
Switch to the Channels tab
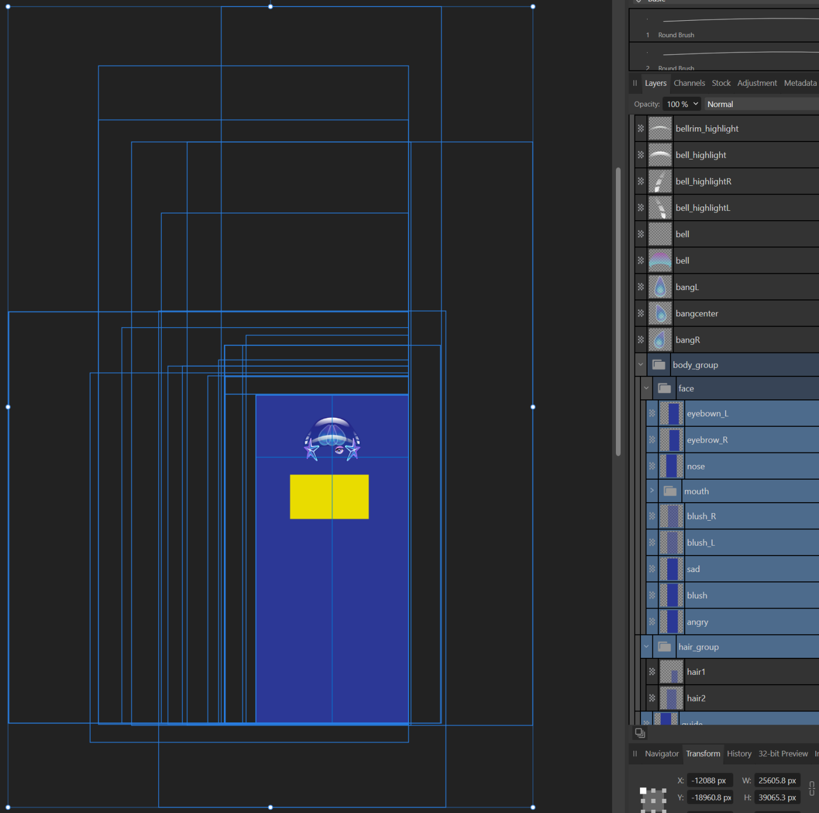[689, 83]
